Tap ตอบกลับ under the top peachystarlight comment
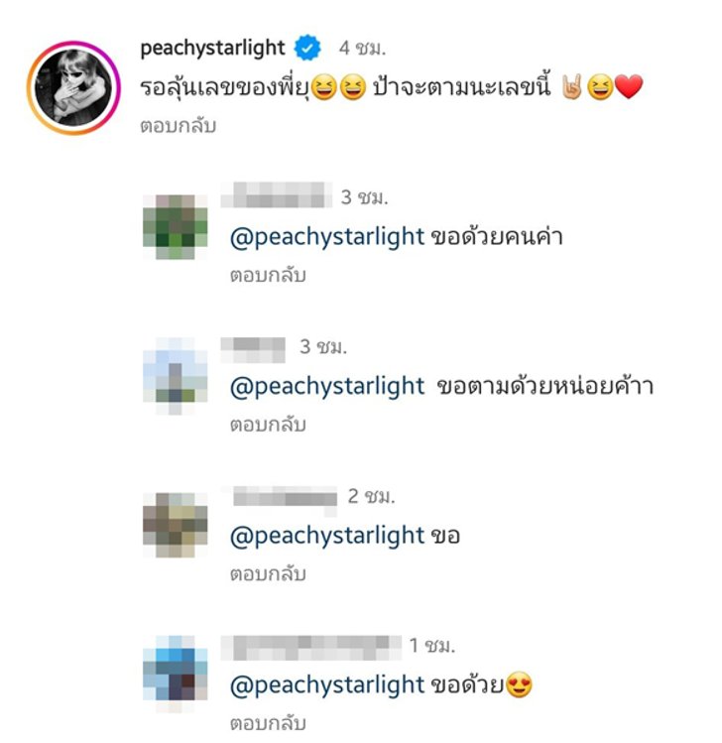 pyautogui.click(x=179, y=126)
